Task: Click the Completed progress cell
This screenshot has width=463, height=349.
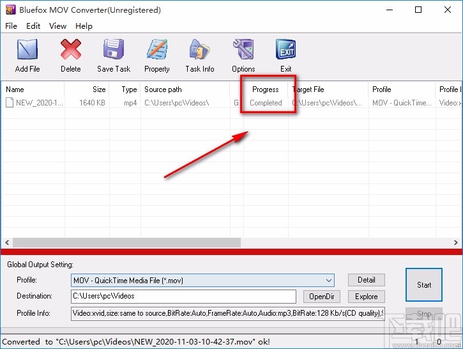Action: pyautogui.click(x=266, y=103)
